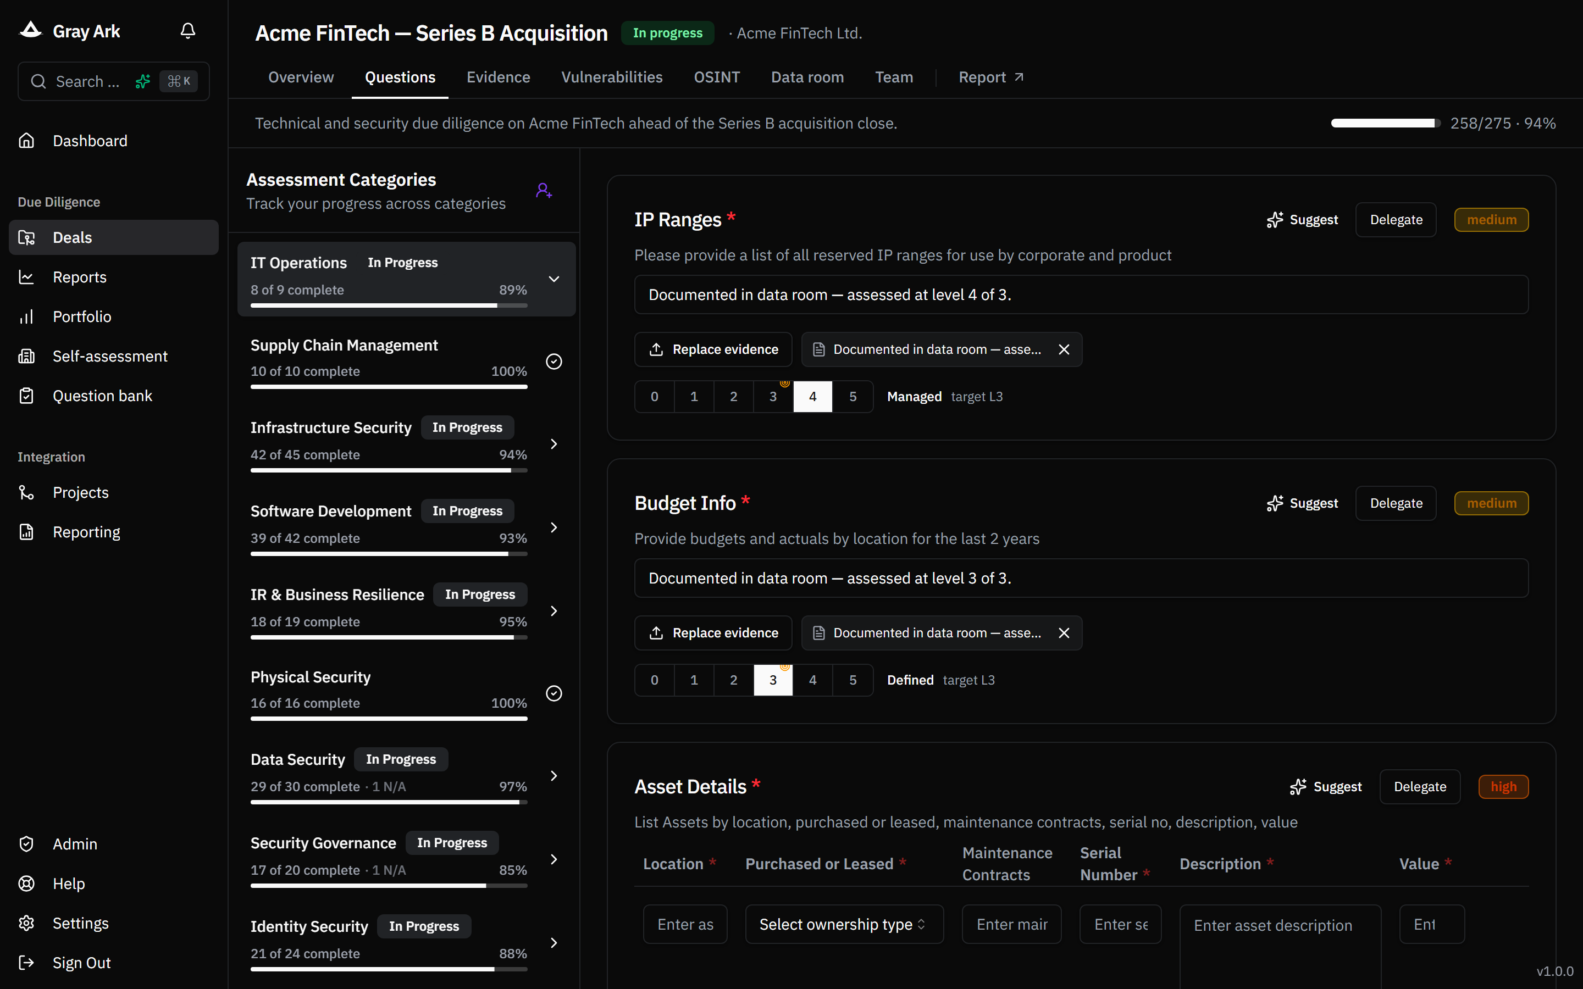Viewport: 1583px width, 989px height.
Task: Set Budget Info maturity level to 0
Action: pyautogui.click(x=654, y=680)
